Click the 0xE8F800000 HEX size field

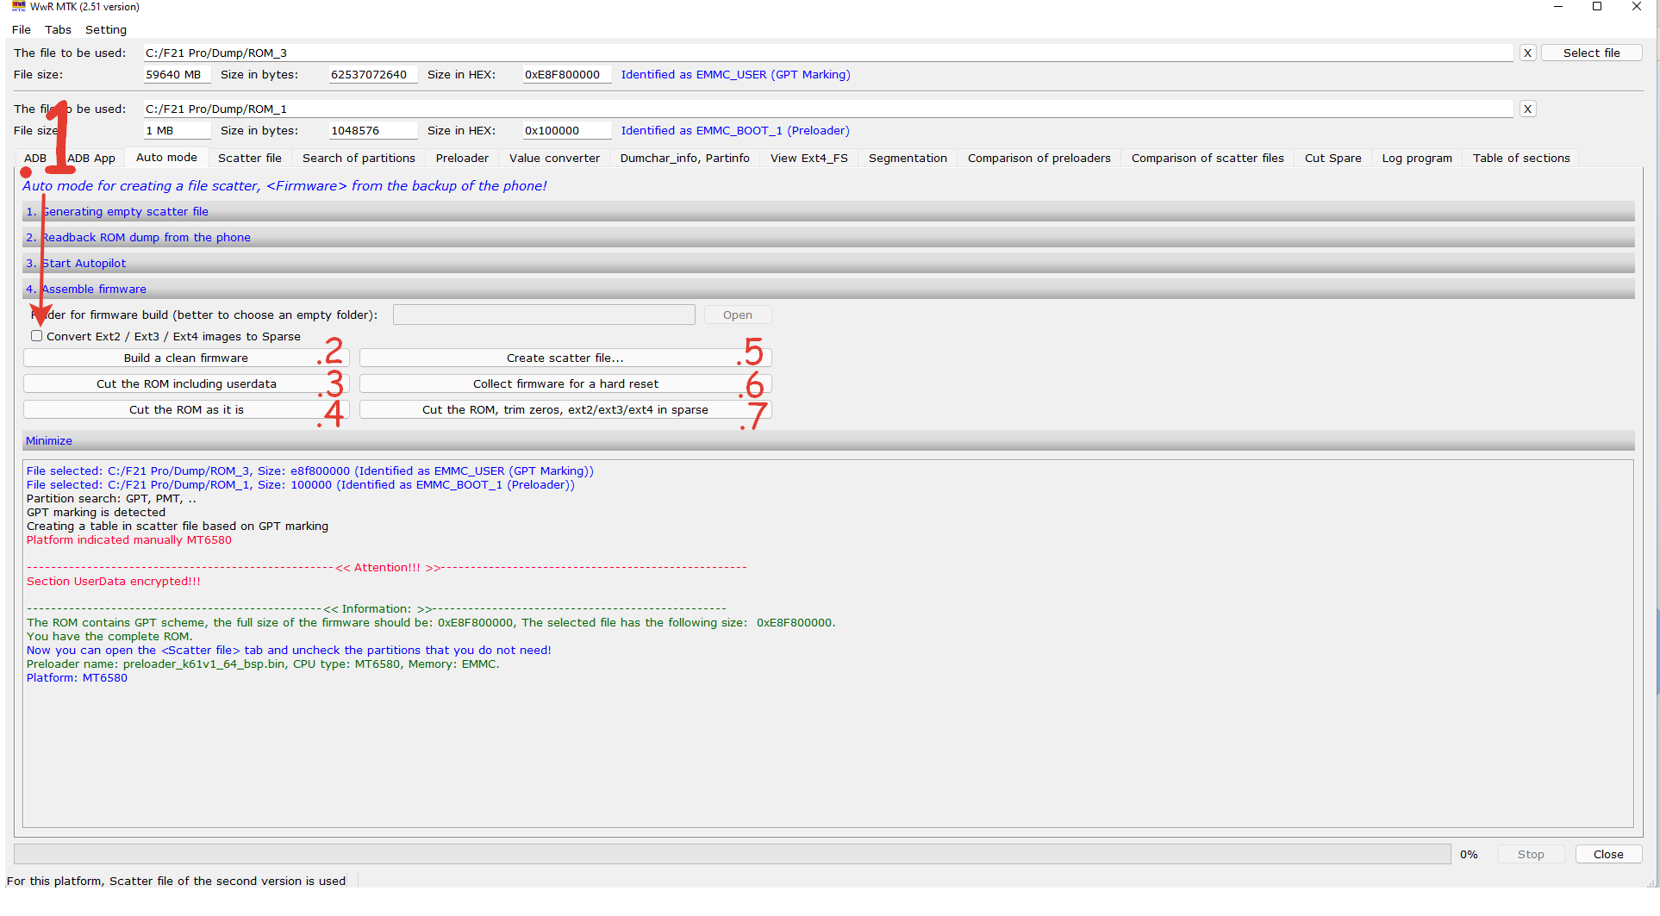(x=566, y=74)
